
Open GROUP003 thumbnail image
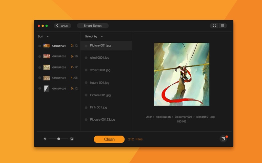(47, 67)
